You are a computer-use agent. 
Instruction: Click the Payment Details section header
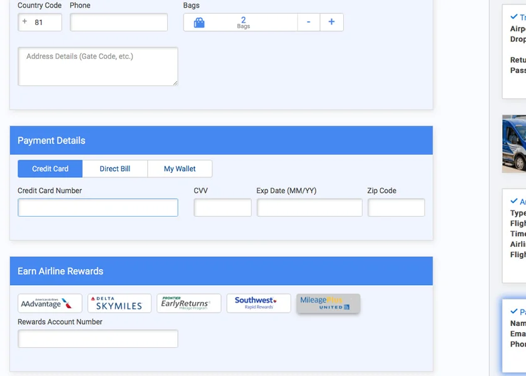click(x=222, y=140)
